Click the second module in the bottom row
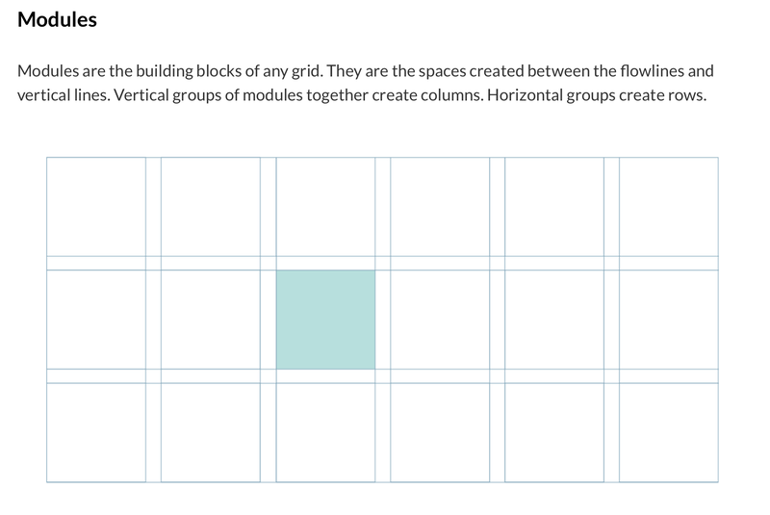Screen dimensions: 770x515 click(211, 432)
